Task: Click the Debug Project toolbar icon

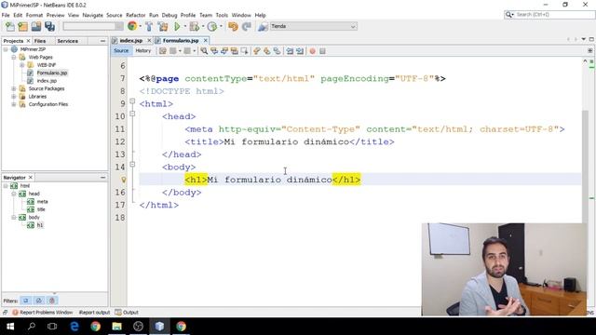Action: (195, 26)
